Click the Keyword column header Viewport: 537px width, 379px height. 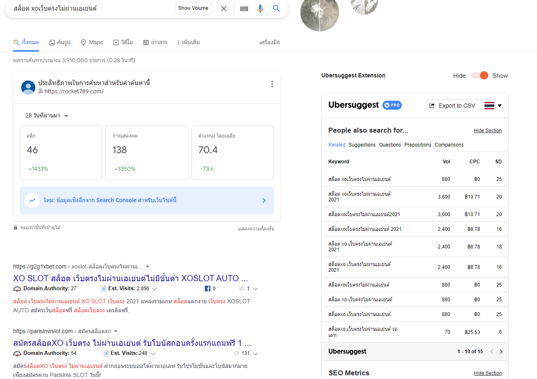tap(339, 162)
